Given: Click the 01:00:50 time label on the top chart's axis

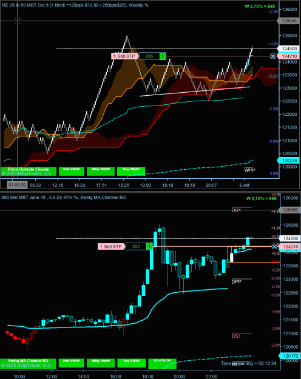Looking at the screenshot, I should click(x=17, y=185).
